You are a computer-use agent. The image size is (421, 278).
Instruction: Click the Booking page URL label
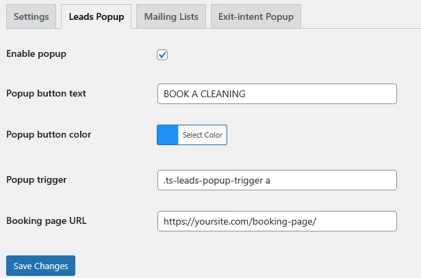point(46,220)
